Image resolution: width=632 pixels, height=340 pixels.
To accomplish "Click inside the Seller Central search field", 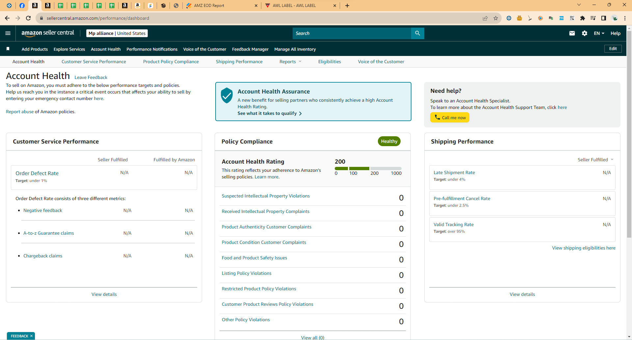I will point(352,33).
